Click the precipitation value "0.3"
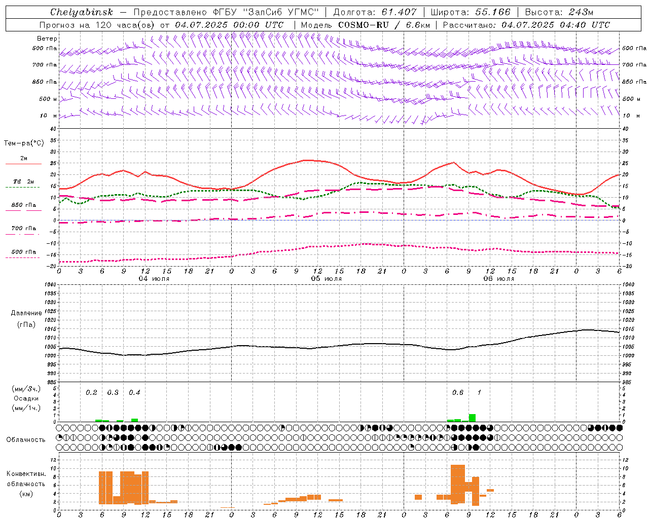The width and height of the screenshot is (649, 519). (x=113, y=393)
